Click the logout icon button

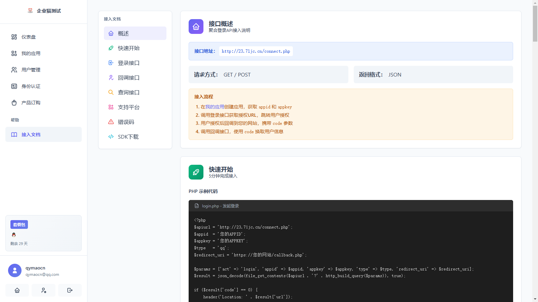click(x=70, y=290)
